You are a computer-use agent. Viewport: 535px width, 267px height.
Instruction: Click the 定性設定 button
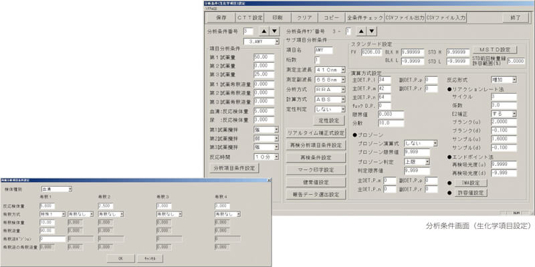[x=328, y=120]
